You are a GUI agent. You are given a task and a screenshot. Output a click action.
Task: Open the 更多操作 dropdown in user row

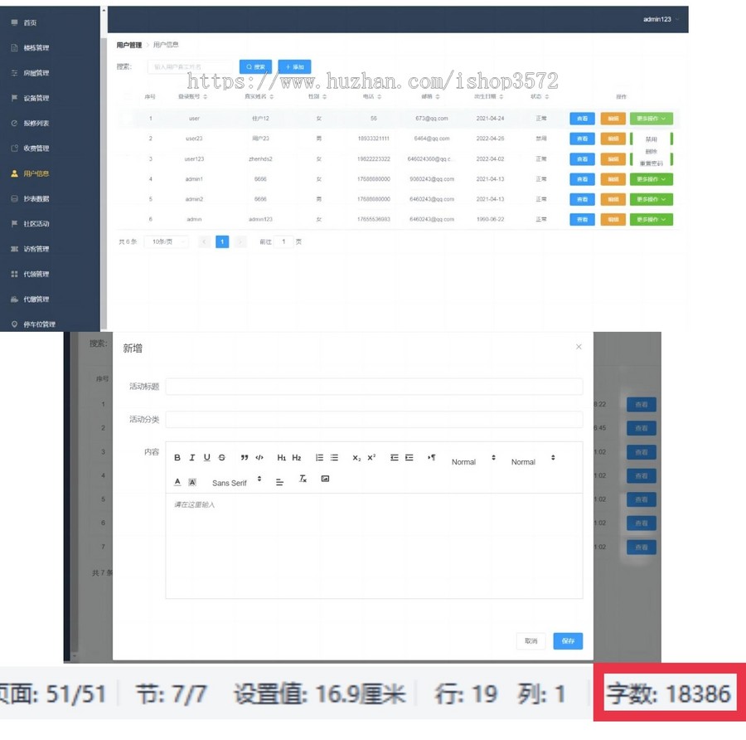coord(652,119)
